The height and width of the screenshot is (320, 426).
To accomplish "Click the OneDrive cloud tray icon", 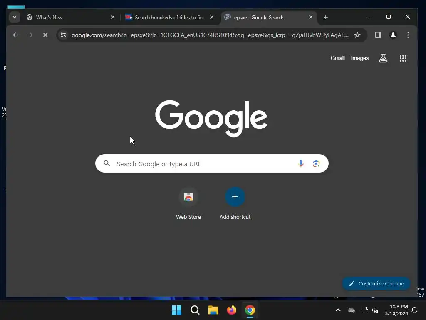I will [x=352, y=310].
